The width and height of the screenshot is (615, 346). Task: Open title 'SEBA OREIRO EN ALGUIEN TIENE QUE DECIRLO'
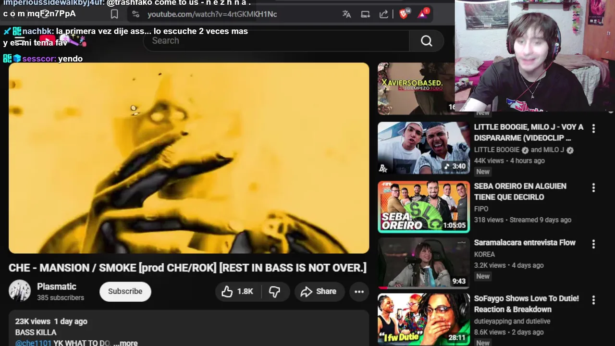[x=520, y=191]
